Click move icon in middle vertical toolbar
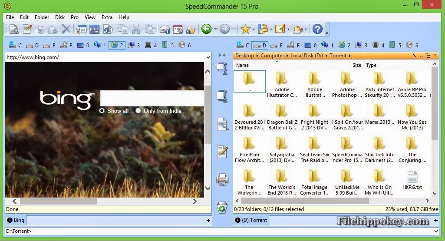This screenshot has width=445, height=241. click(x=222, y=96)
